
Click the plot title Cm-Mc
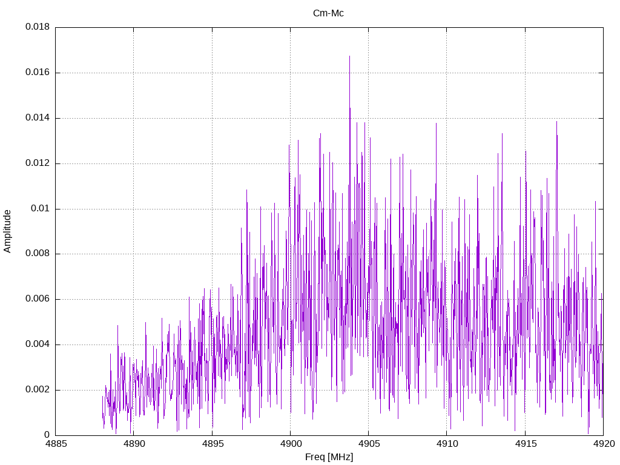328,13
